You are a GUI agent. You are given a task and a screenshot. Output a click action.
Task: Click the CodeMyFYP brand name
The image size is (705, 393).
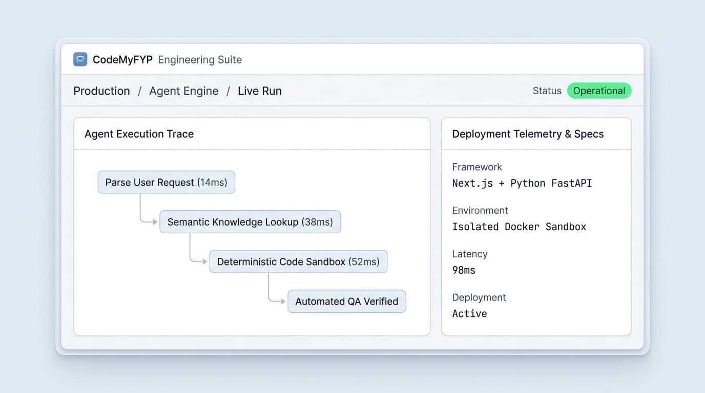(x=122, y=59)
